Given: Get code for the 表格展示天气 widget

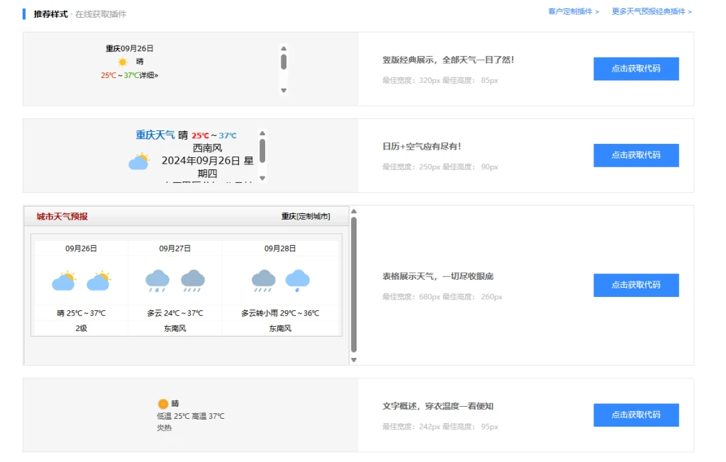Looking at the screenshot, I should coord(636,285).
